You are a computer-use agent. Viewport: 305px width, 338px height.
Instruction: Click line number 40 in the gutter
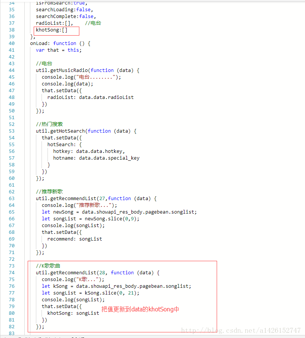coord(12,43)
